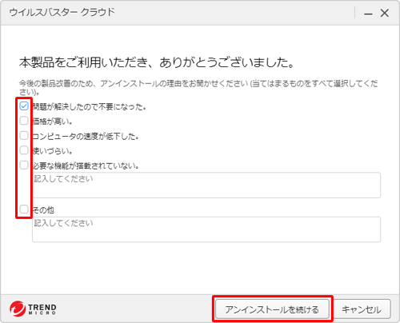The height and width of the screenshot is (323, 400).
Task: Click the label '問題が解決したので不要になった。'
Action: [x=89, y=107]
